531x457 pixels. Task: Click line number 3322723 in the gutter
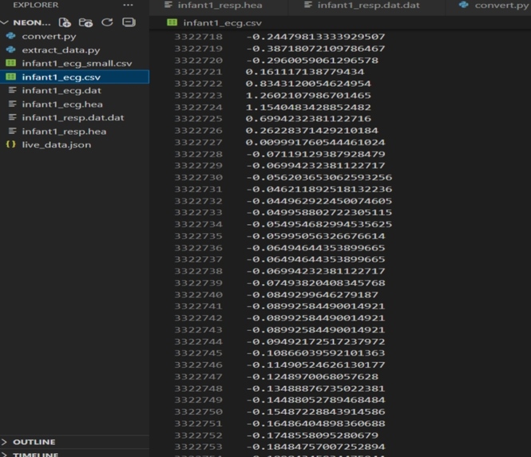[x=199, y=96]
